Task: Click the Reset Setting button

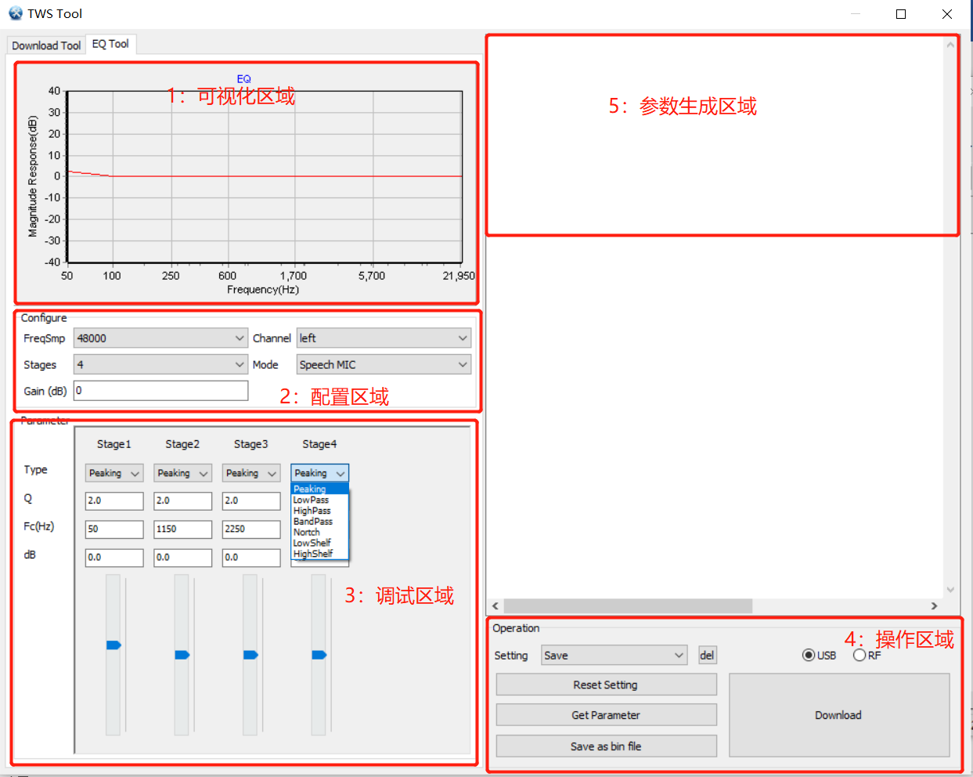Action: (x=606, y=685)
